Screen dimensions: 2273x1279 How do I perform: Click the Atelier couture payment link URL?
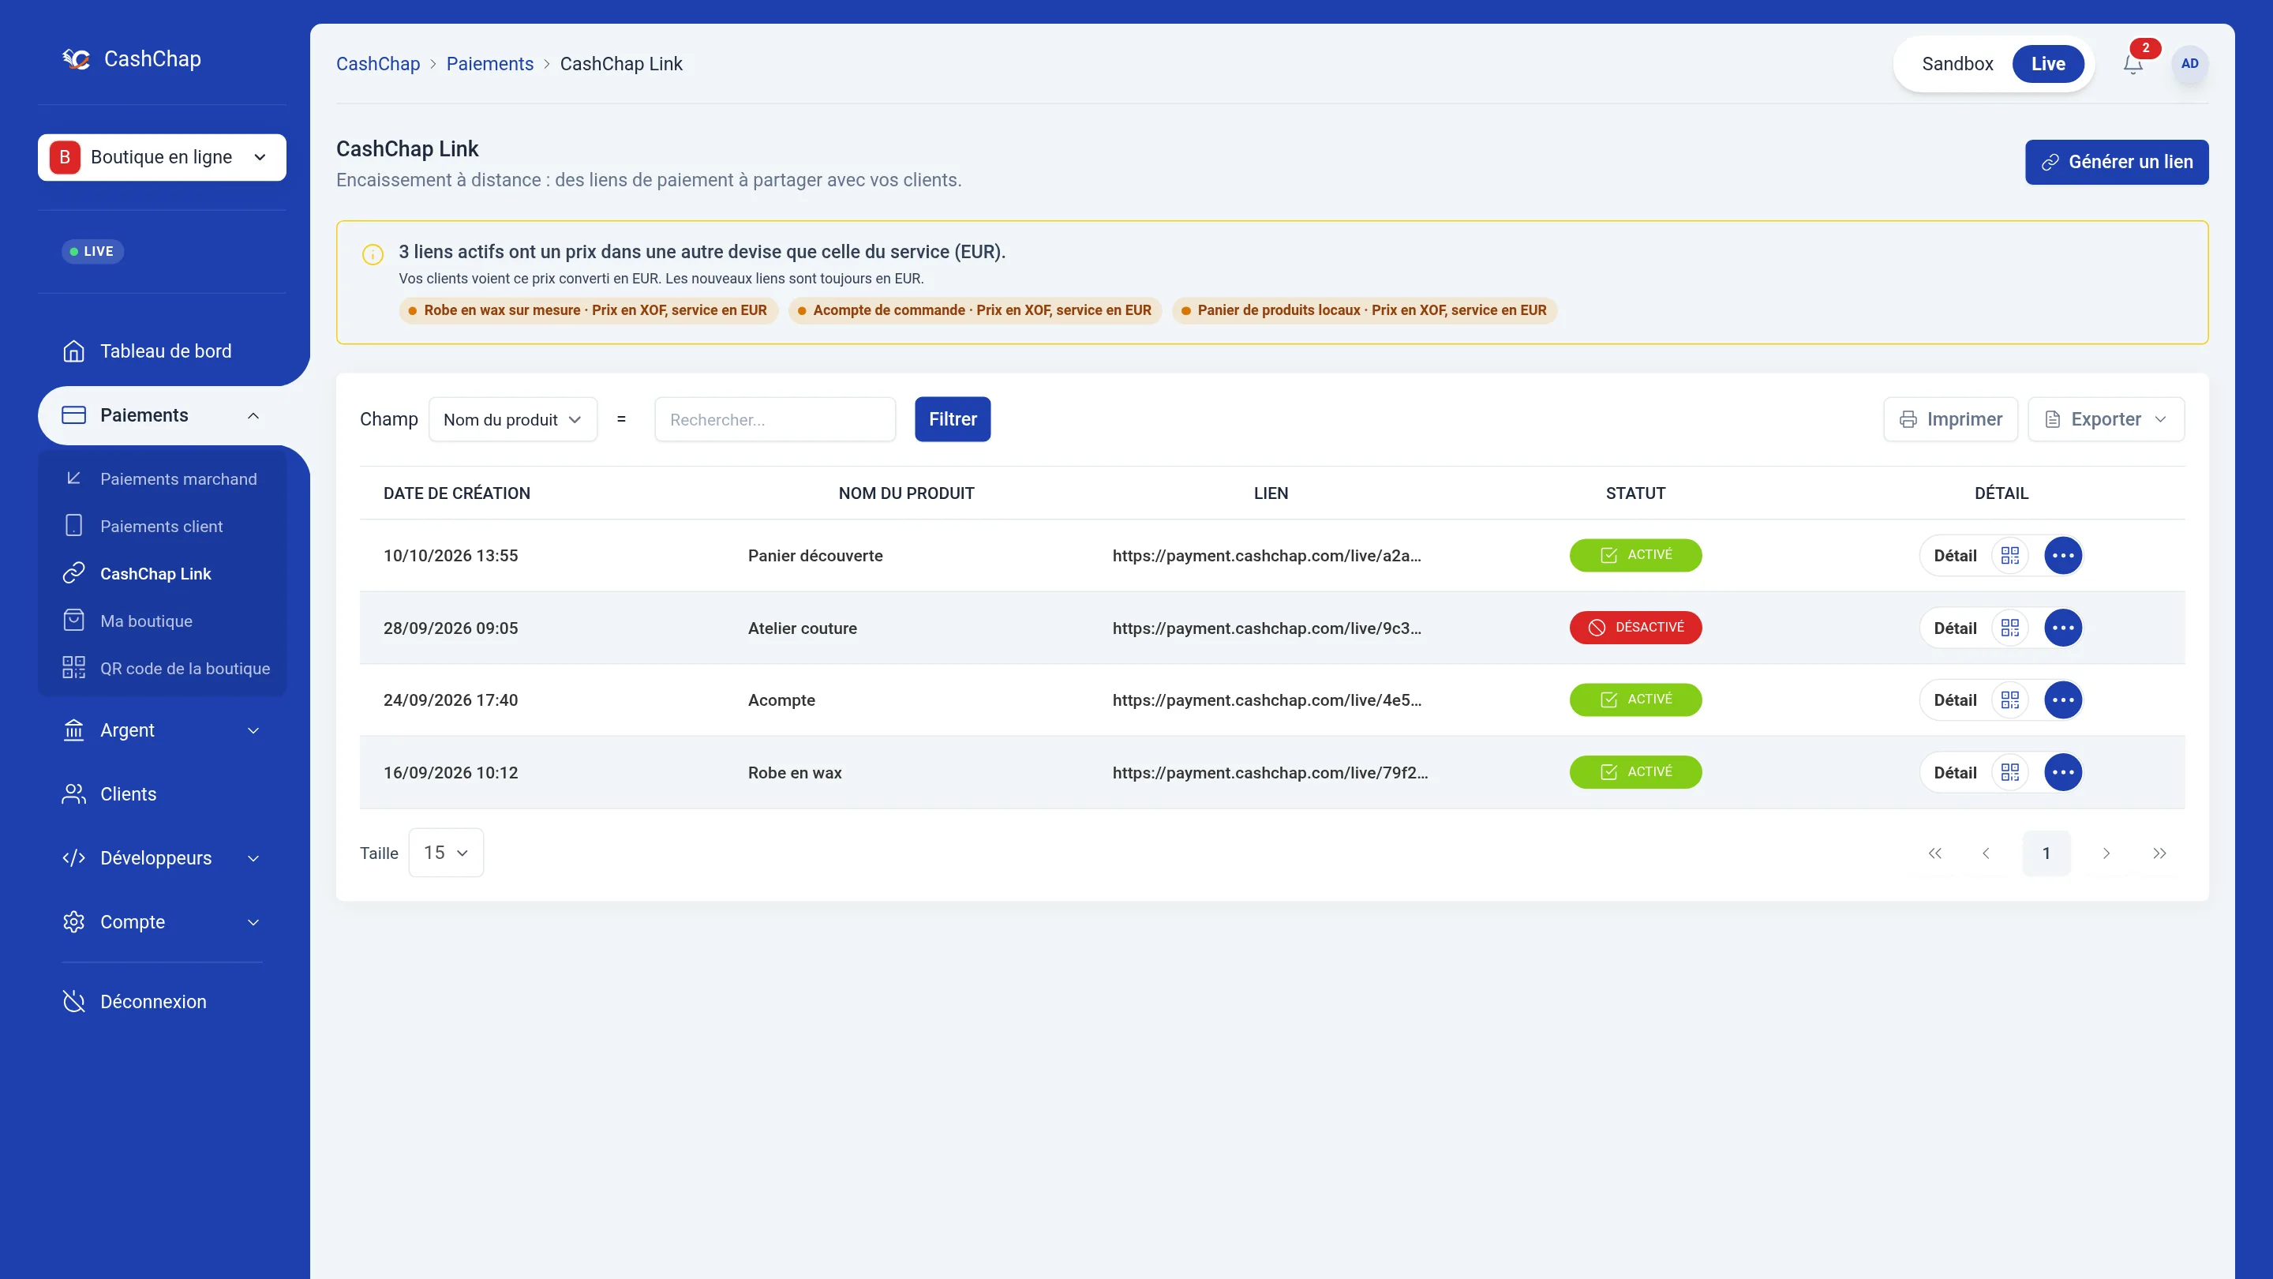1266,628
